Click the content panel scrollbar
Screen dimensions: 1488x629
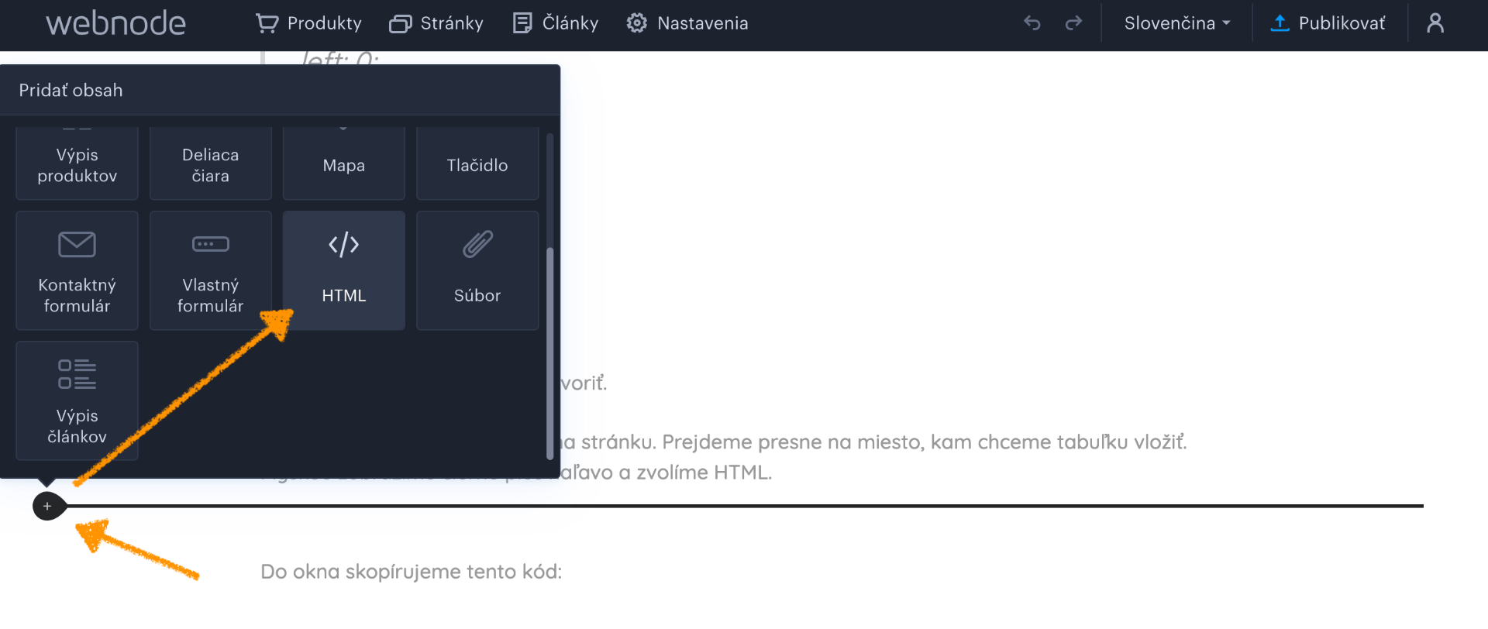tap(550, 353)
